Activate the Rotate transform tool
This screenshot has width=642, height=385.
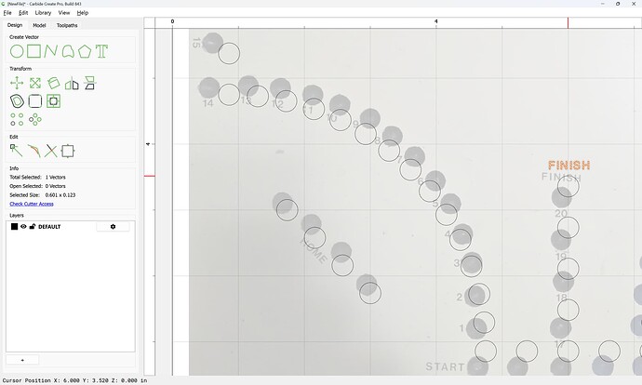coord(53,83)
